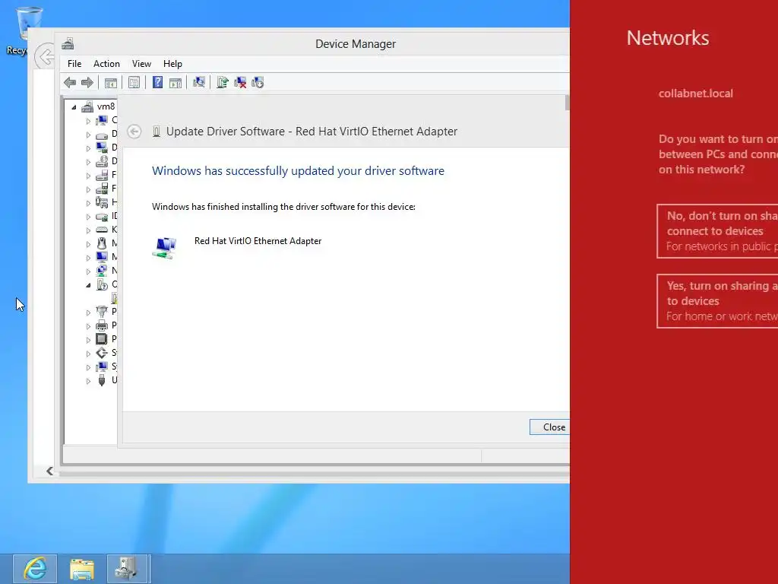Image resolution: width=778 pixels, height=584 pixels.
Task: Expand the Storage controllers tree arrow
Action: pyautogui.click(x=88, y=354)
